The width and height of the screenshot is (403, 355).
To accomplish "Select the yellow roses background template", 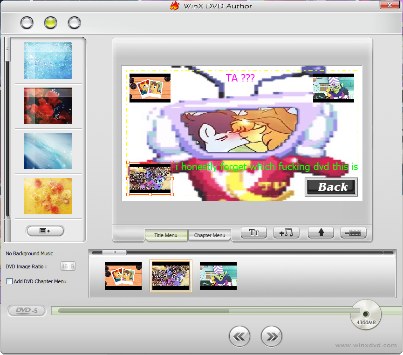I will pyautogui.click(x=48, y=196).
